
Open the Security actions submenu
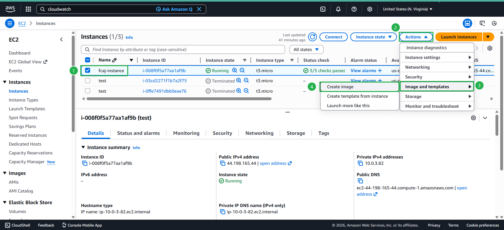pyautogui.click(x=437, y=77)
